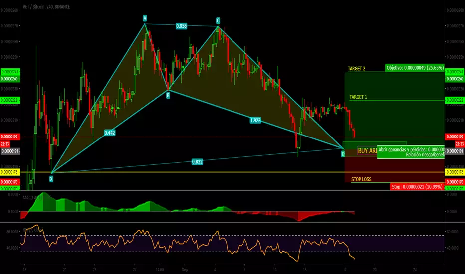Click the Abrir ganancias y pérdidas info box

point(411,152)
